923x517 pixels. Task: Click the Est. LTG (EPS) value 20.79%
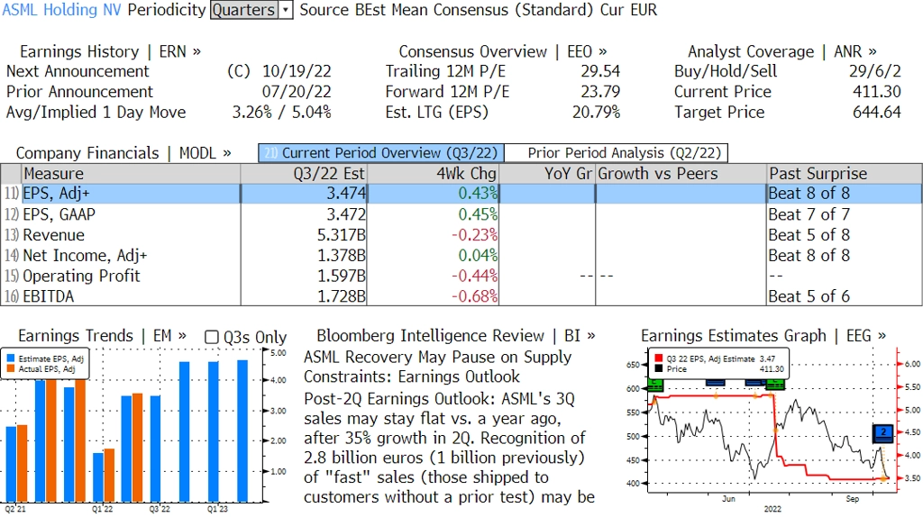click(x=597, y=113)
